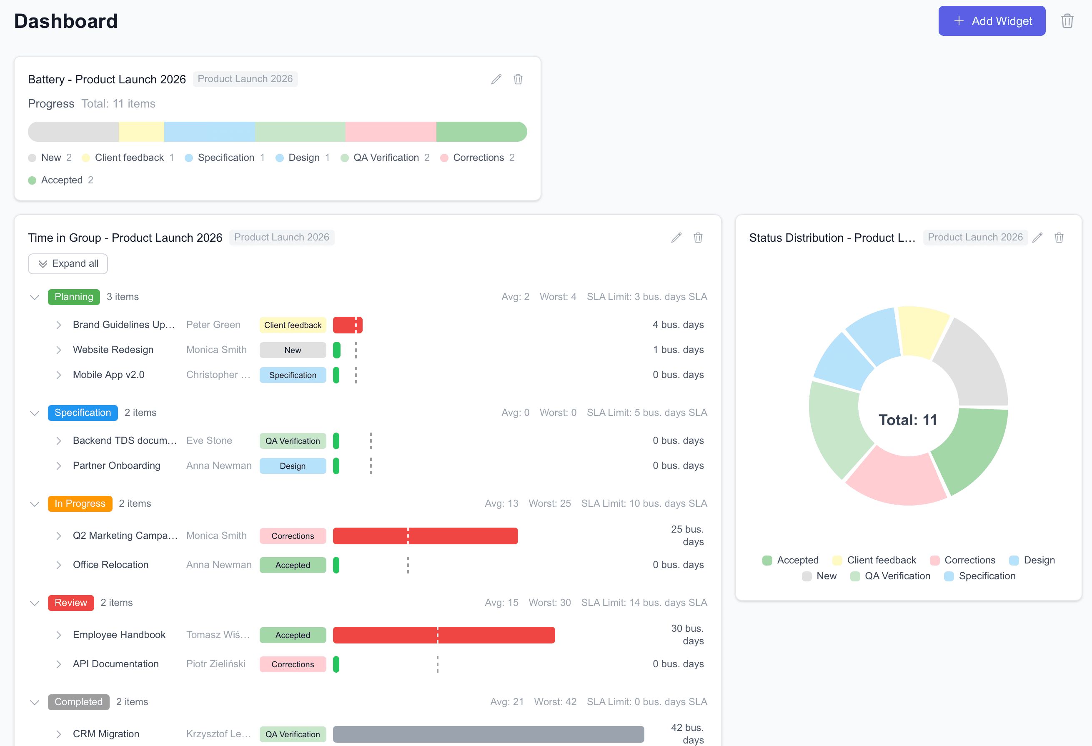The height and width of the screenshot is (746, 1092).
Task: Open the edit pencil on Time in Group widget
Action: 676,237
